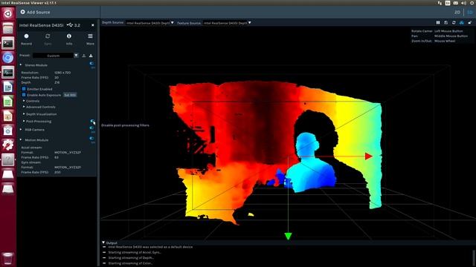The height and width of the screenshot is (267, 476).
Task: Click the Accel stream Frame Rate value 63
Action: pos(57,157)
